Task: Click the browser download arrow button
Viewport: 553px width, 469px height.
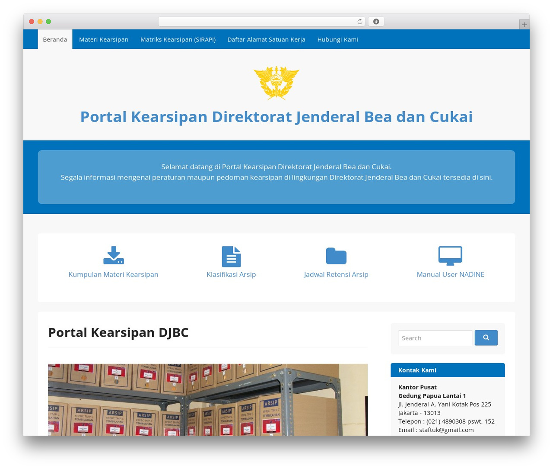Action: (x=376, y=22)
